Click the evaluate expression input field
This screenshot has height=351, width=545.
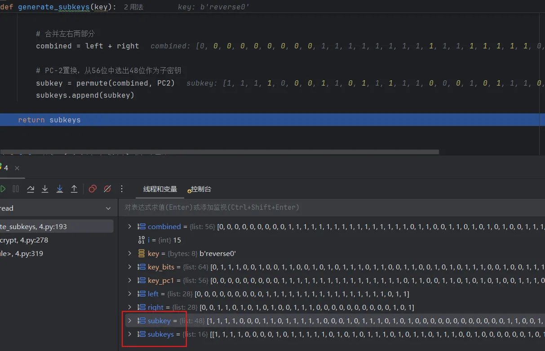pos(270,208)
